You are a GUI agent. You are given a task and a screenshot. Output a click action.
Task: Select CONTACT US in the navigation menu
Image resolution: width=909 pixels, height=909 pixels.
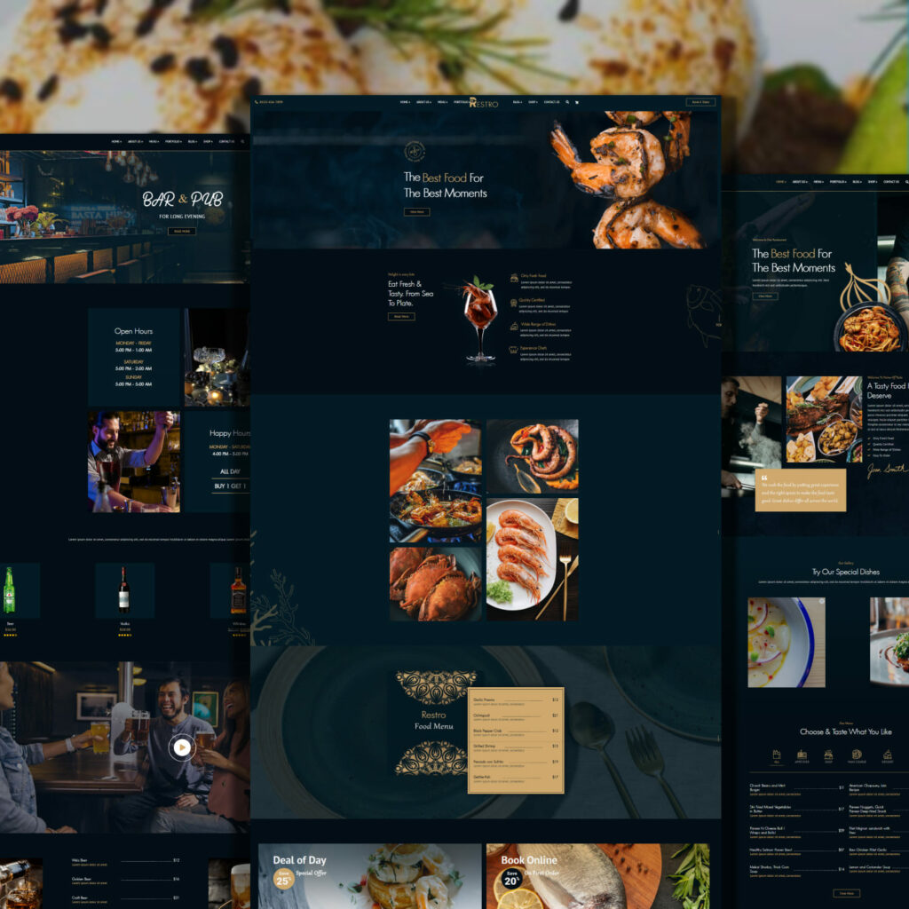551,102
